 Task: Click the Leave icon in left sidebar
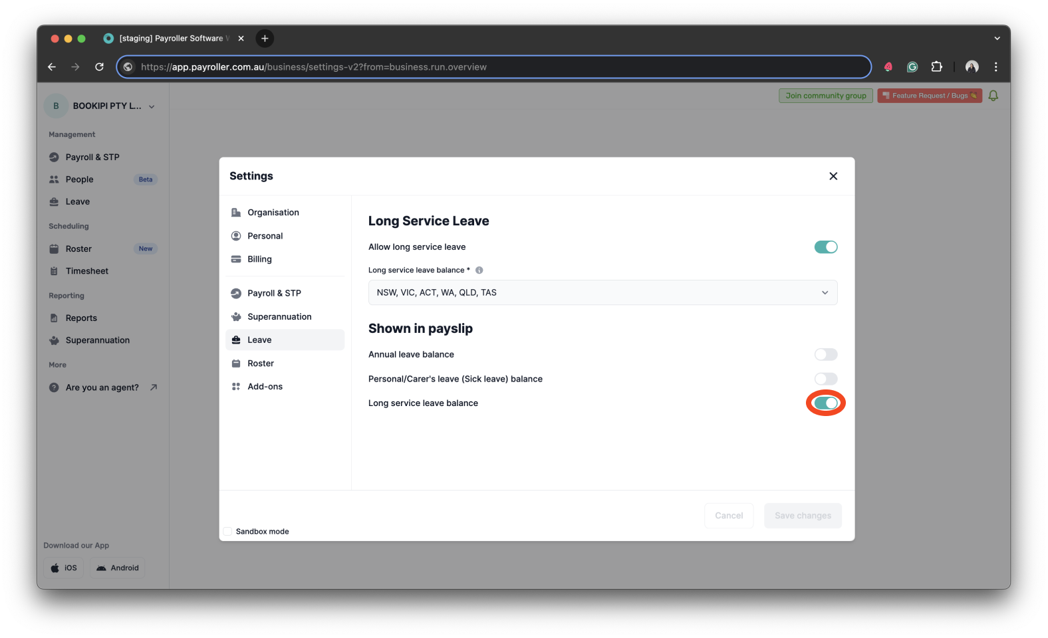pos(54,202)
